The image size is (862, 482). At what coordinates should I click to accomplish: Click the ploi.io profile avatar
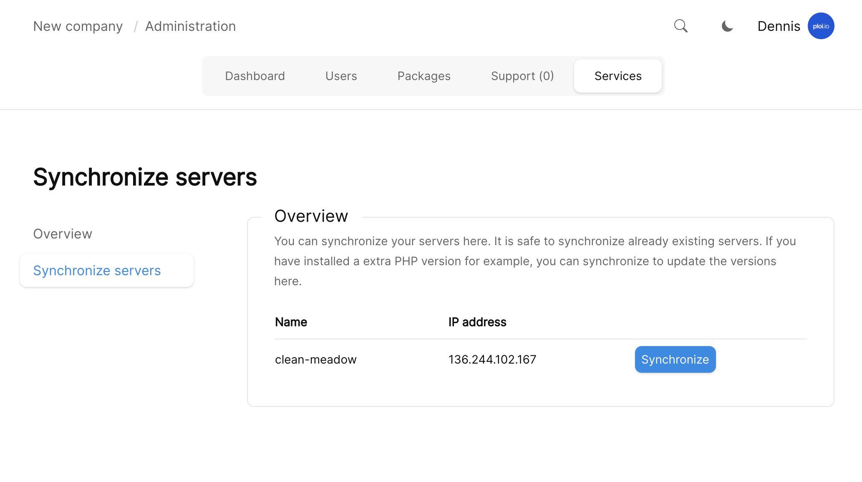(x=821, y=26)
